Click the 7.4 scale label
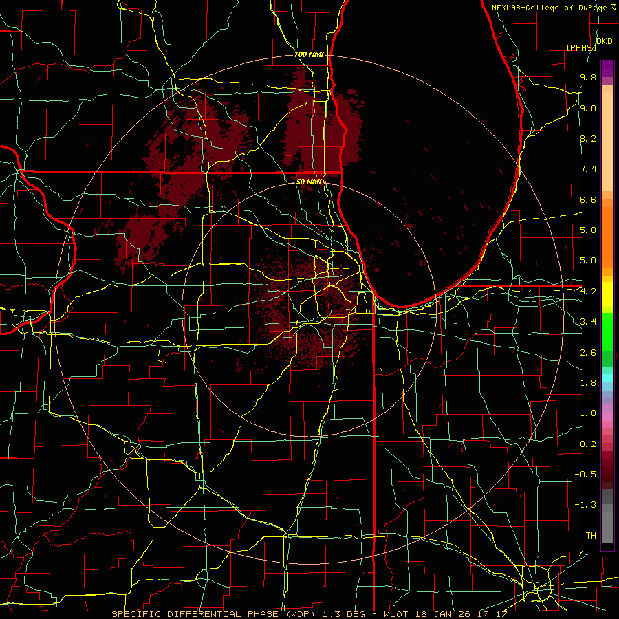The height and width of the screenshot is (619, 619). tap(588, 169)
